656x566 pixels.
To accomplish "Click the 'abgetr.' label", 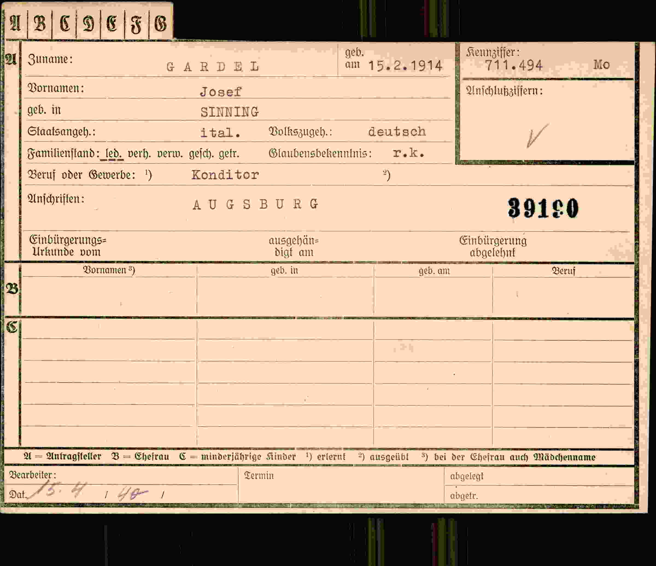I will click(464, 495).
